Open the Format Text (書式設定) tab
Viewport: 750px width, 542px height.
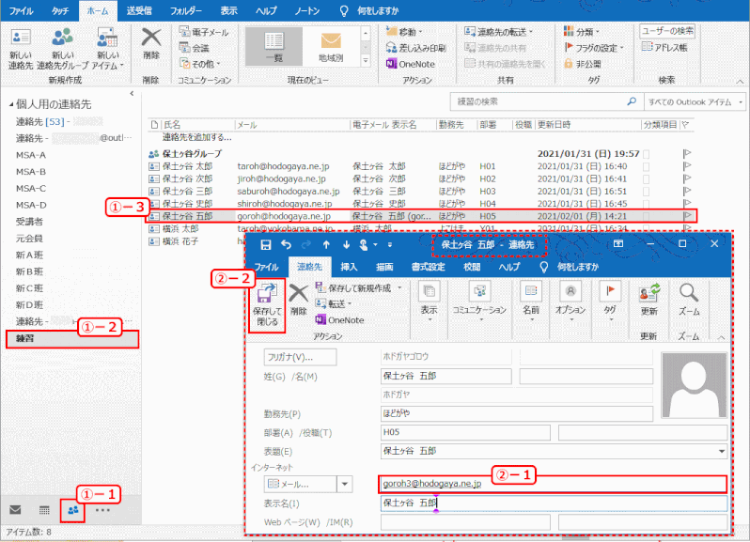tap(428, 267)
